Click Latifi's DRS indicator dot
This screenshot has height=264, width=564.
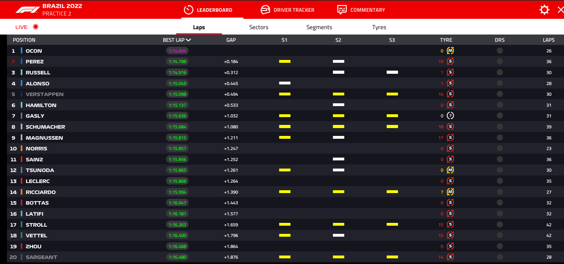point(500,214)
